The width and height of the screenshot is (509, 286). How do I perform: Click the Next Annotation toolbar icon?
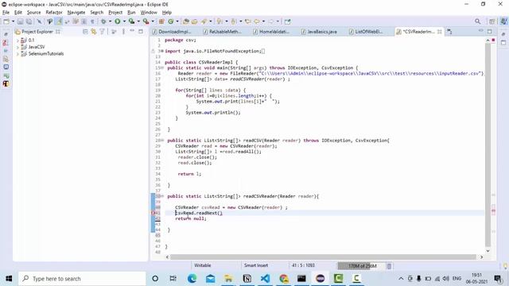(220, 21)
